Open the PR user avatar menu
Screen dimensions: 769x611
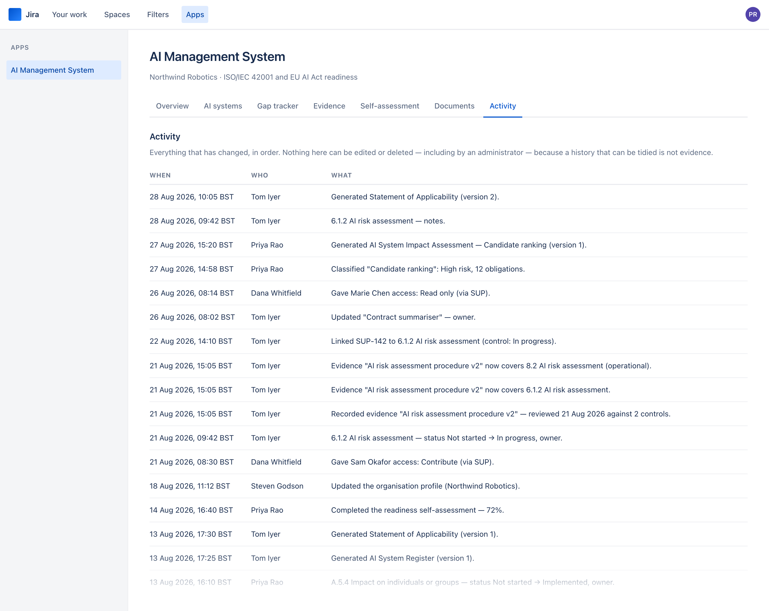(753, 15)
